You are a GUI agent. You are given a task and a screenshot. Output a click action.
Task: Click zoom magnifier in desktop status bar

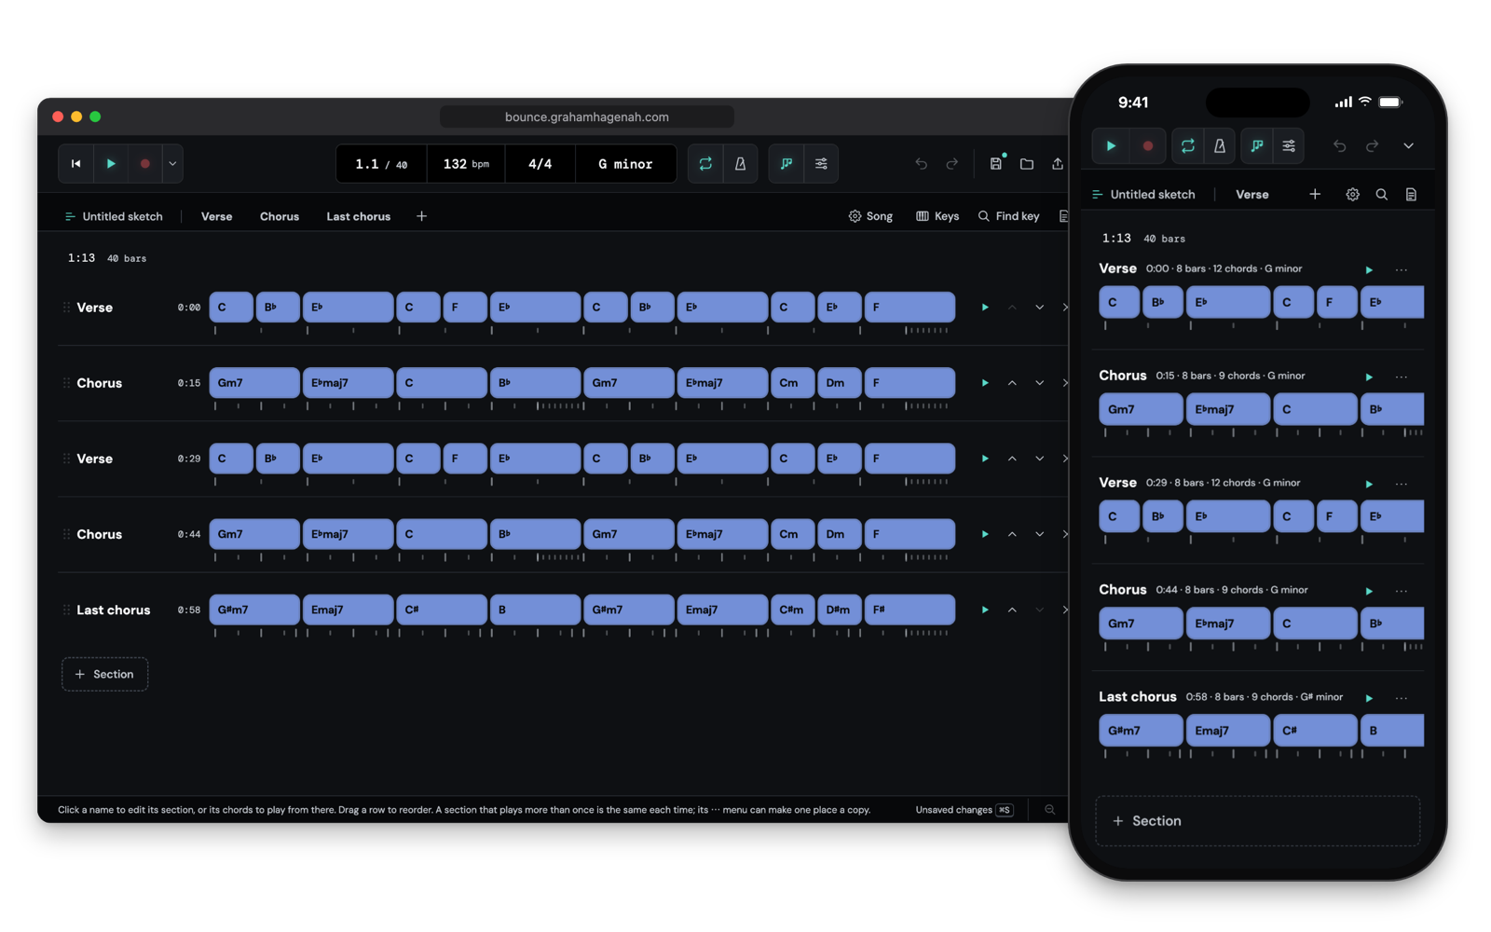coord(1050,810)
